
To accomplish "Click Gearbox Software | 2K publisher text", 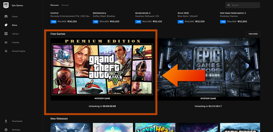I will click(x=147, y=16).
